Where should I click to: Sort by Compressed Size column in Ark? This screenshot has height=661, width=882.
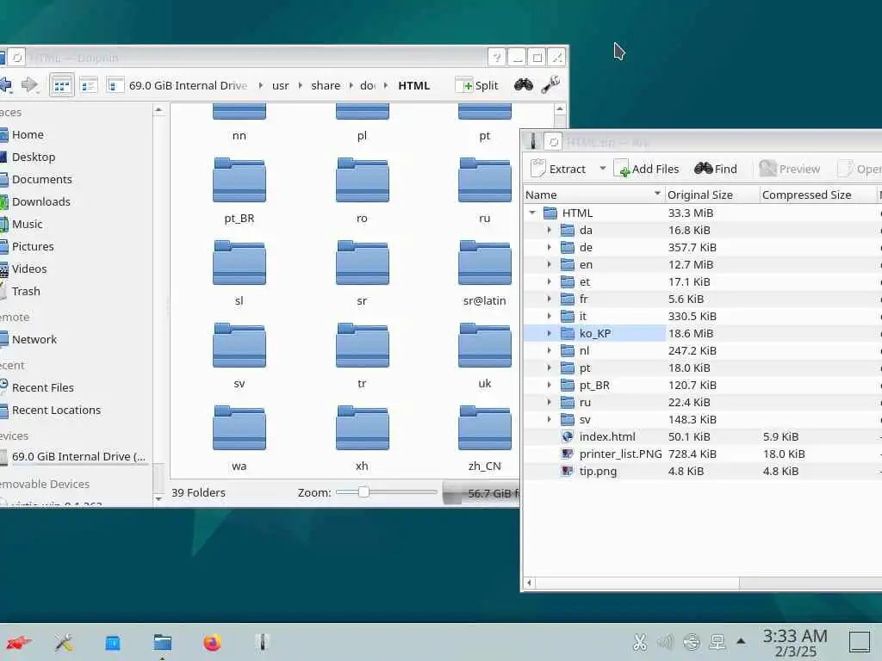[818, 195]
